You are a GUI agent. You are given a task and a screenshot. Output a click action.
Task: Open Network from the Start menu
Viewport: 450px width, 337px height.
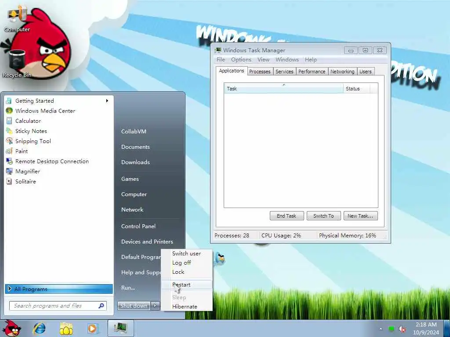click(132, 209)
